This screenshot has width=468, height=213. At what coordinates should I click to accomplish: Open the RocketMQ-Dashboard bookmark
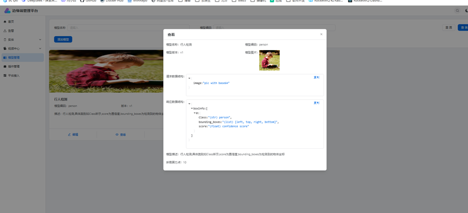click(365, 1)
